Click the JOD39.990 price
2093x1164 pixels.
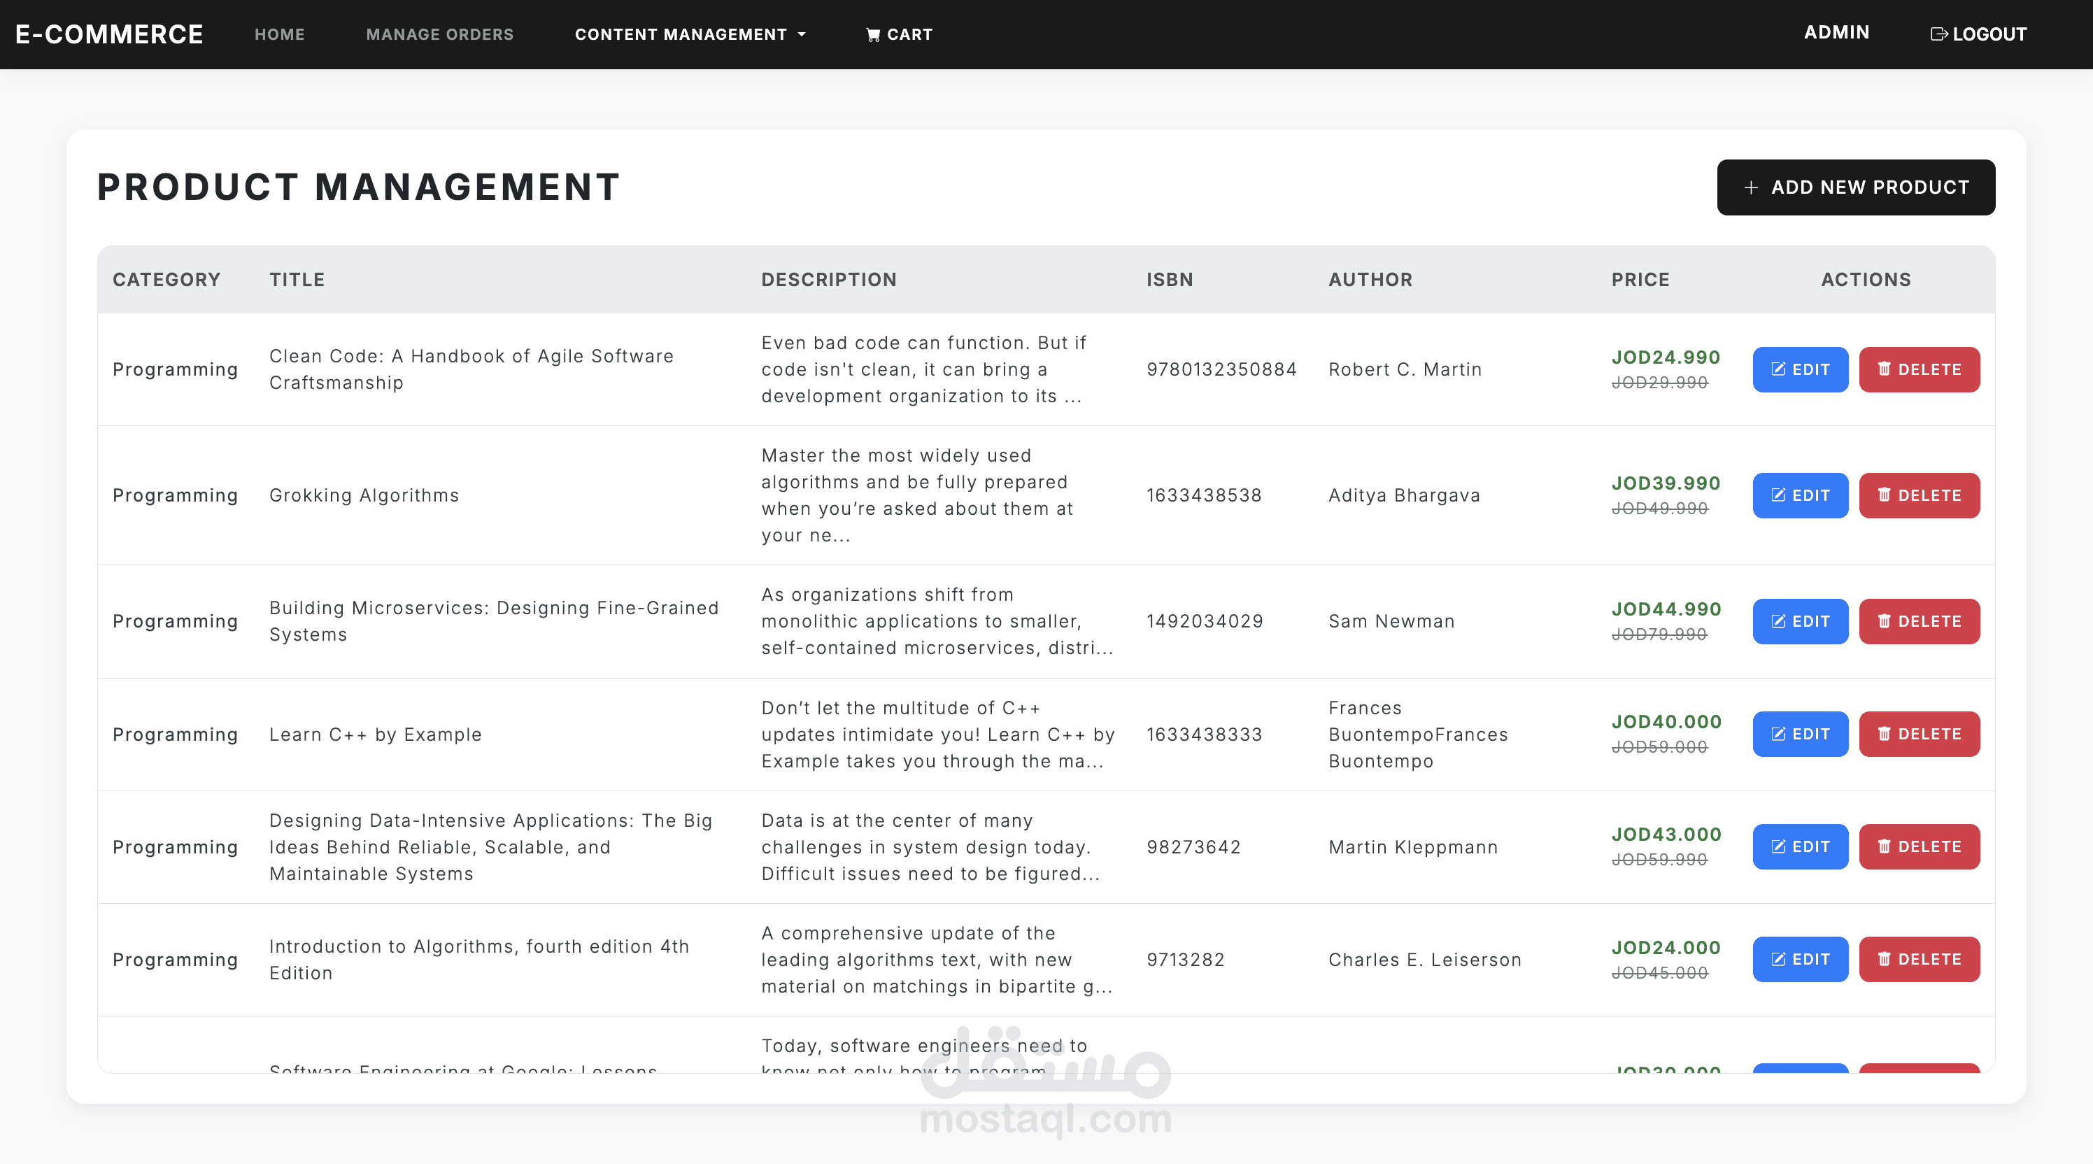tap(1666, 483)
